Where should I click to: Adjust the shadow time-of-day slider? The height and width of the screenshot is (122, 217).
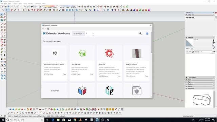(68, 7)
